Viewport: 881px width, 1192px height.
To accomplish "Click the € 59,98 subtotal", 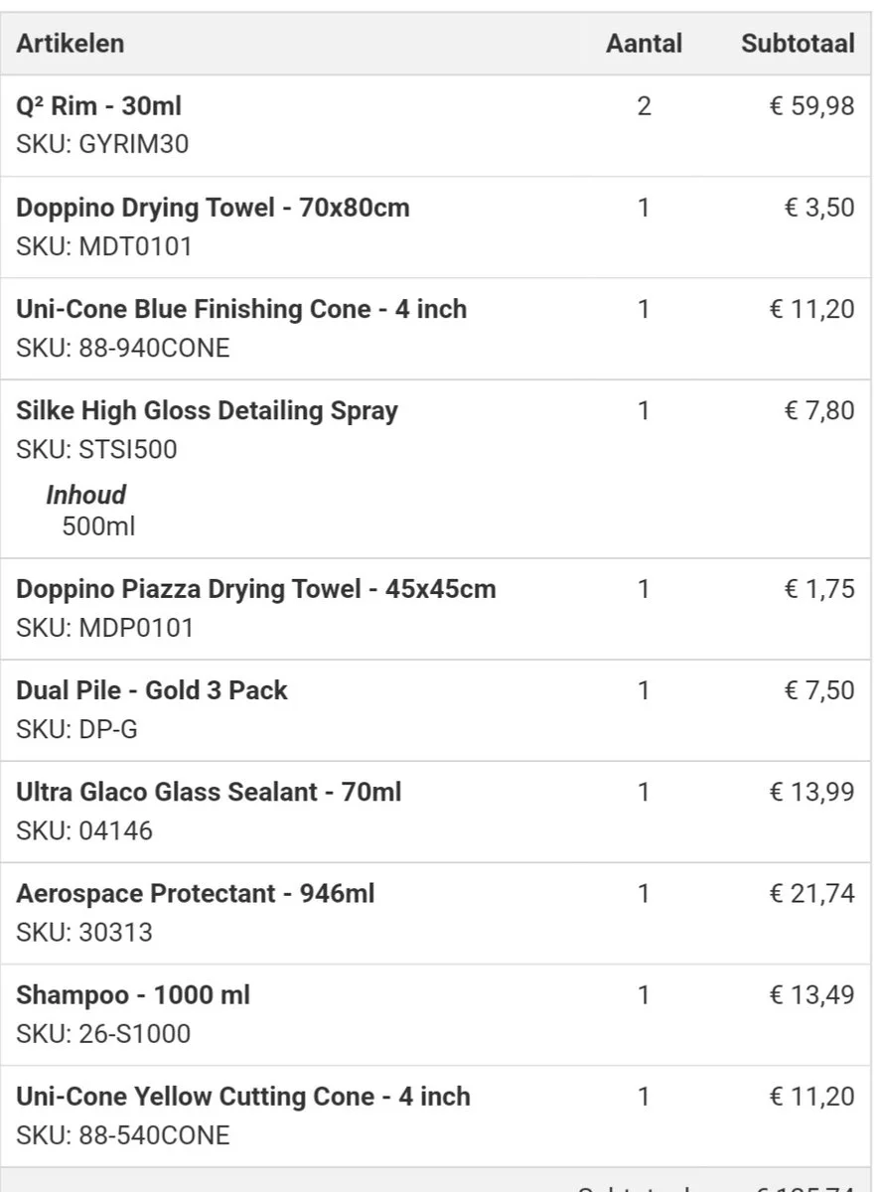I will [811, 106].
